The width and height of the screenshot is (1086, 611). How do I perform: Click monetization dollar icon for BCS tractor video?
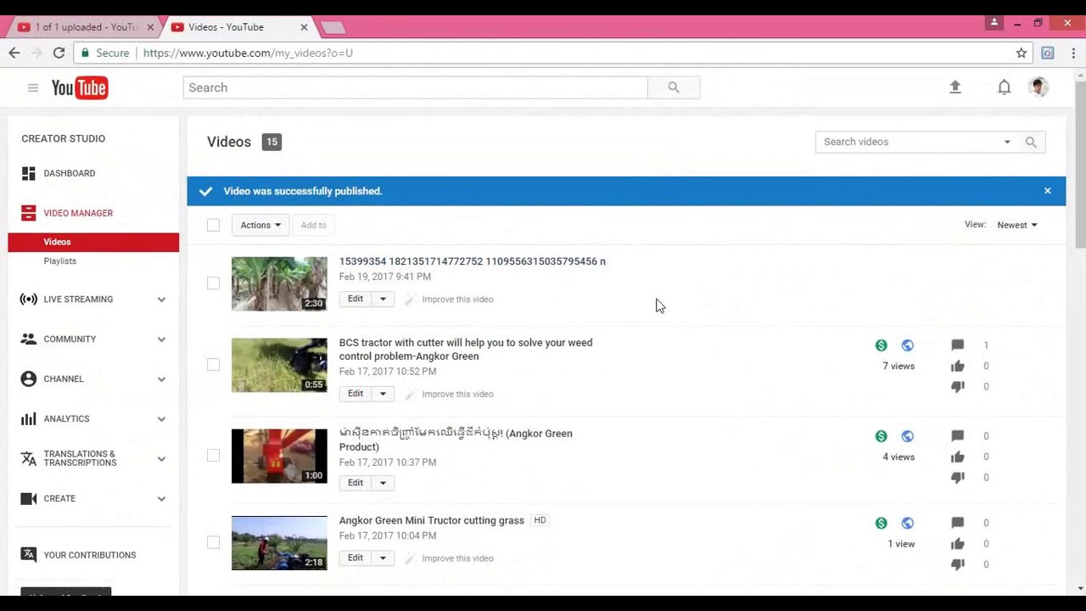[882, 345]
